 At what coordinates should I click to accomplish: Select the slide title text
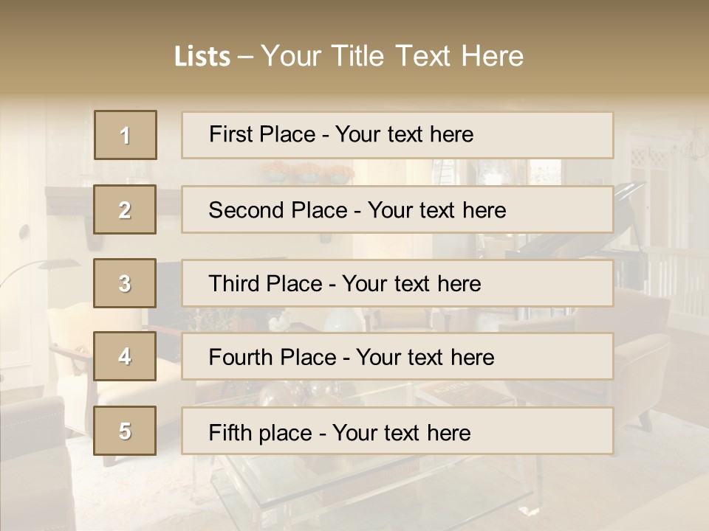(x=349, y=56)
